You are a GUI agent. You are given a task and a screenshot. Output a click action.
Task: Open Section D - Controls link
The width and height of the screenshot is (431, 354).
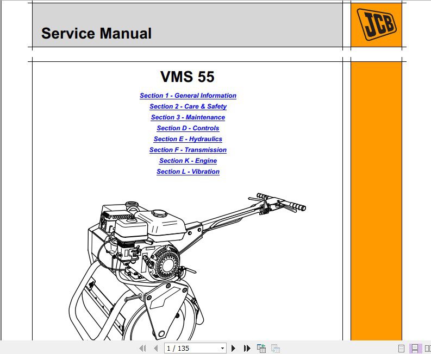click(188, 128)
